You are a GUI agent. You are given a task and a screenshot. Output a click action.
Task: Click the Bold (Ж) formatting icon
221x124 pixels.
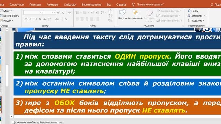pyautogui.click(x=26, y=19)
